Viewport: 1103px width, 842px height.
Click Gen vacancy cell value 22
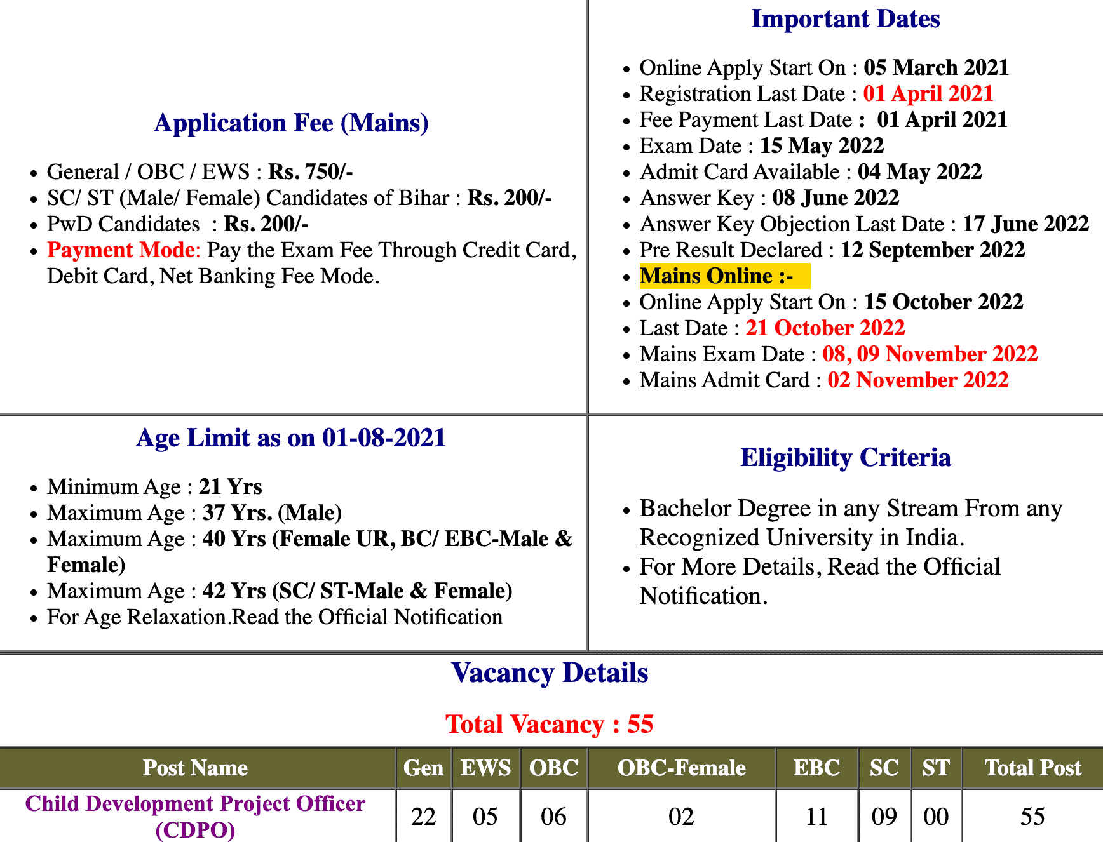tap(424, 817)
